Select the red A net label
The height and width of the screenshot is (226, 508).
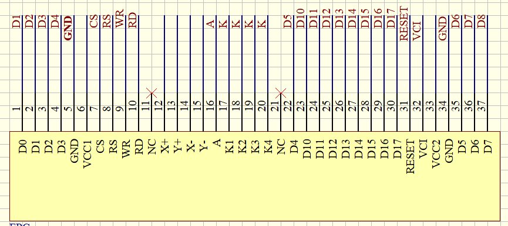click(x=211, y=24)
